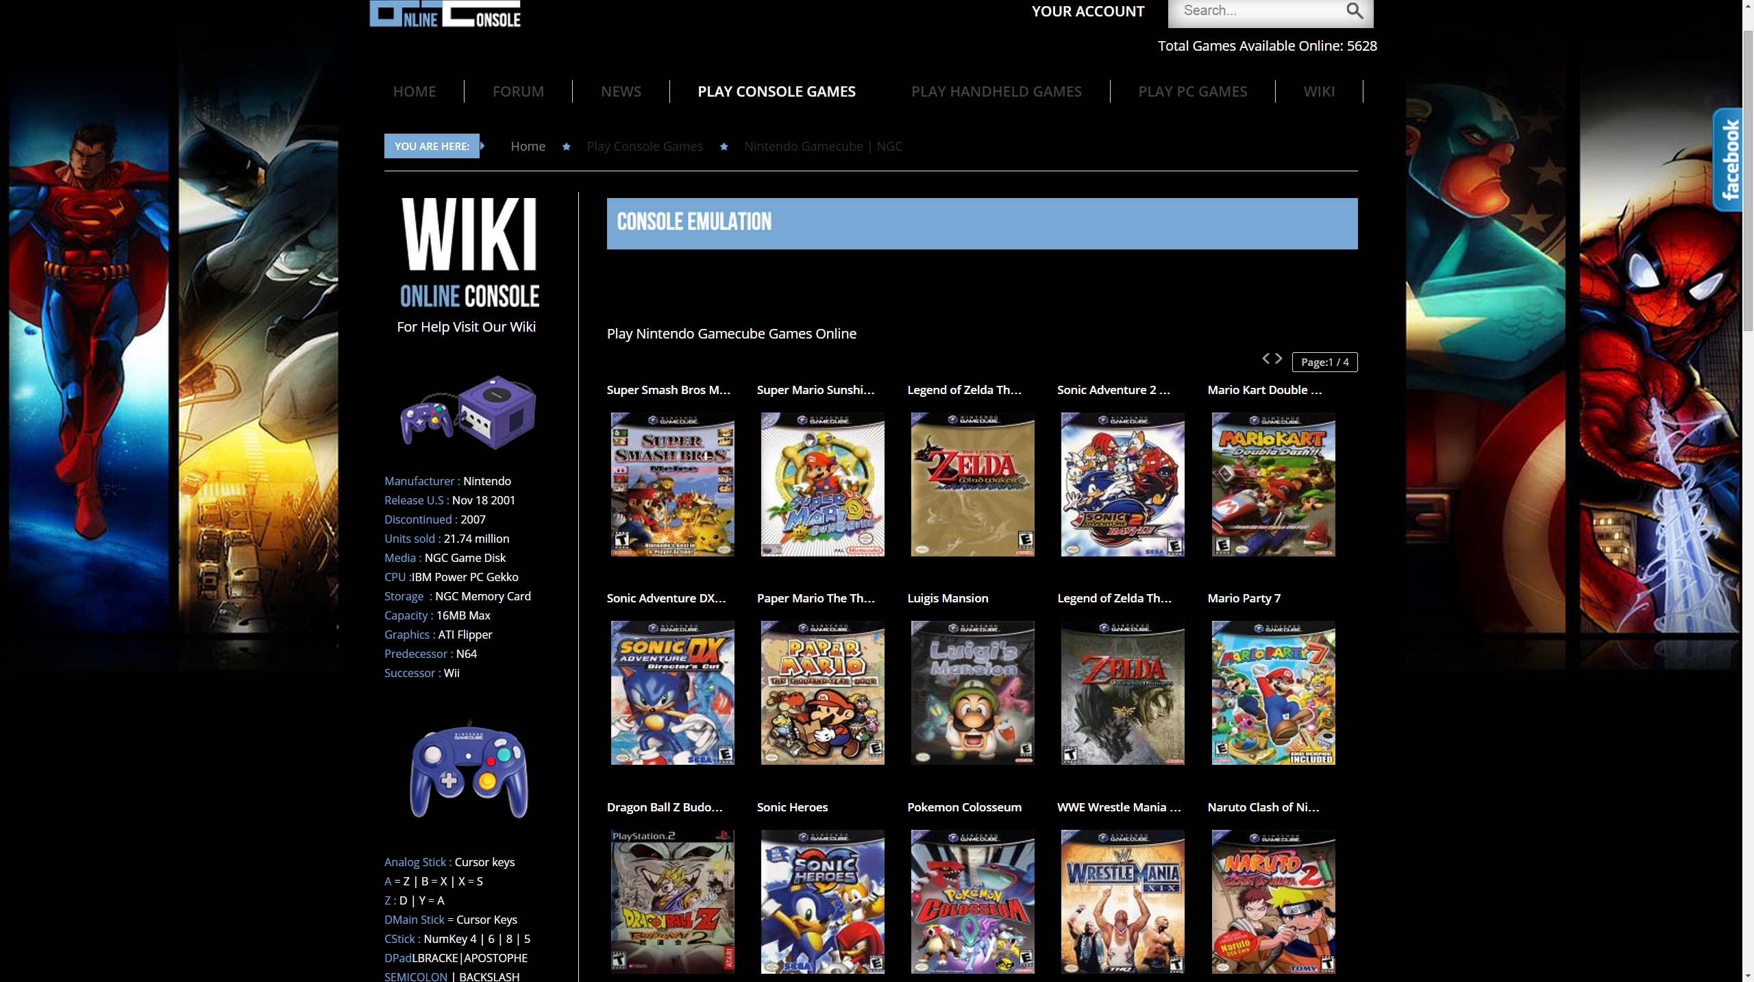Click Luigis Mansion title

(948, 598)
